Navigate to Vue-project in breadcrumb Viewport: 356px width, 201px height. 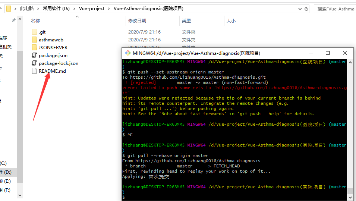91,9
